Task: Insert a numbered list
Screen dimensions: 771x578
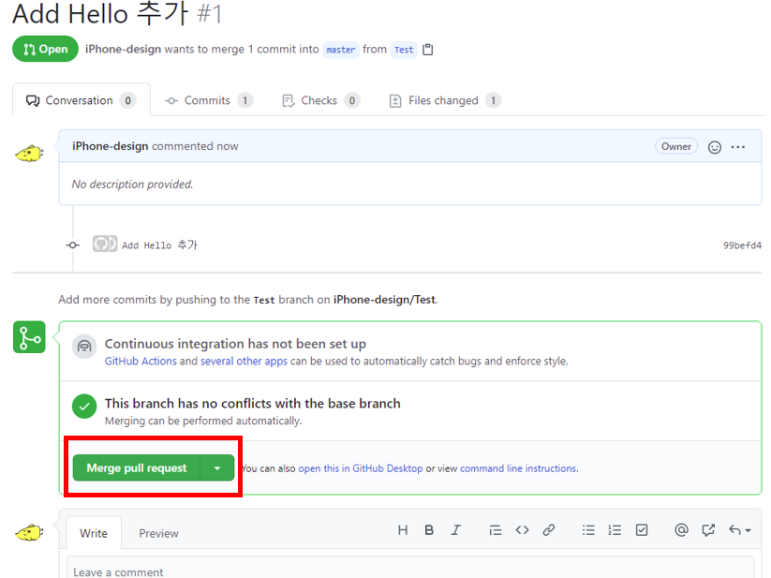Action: [x=615, y=530]
